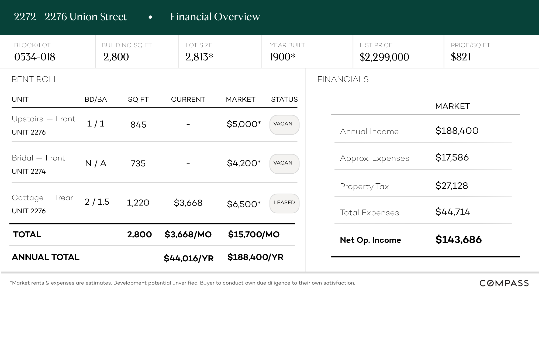
Task: Click the BUILDING SQ FT label
Action: point(127,45)
